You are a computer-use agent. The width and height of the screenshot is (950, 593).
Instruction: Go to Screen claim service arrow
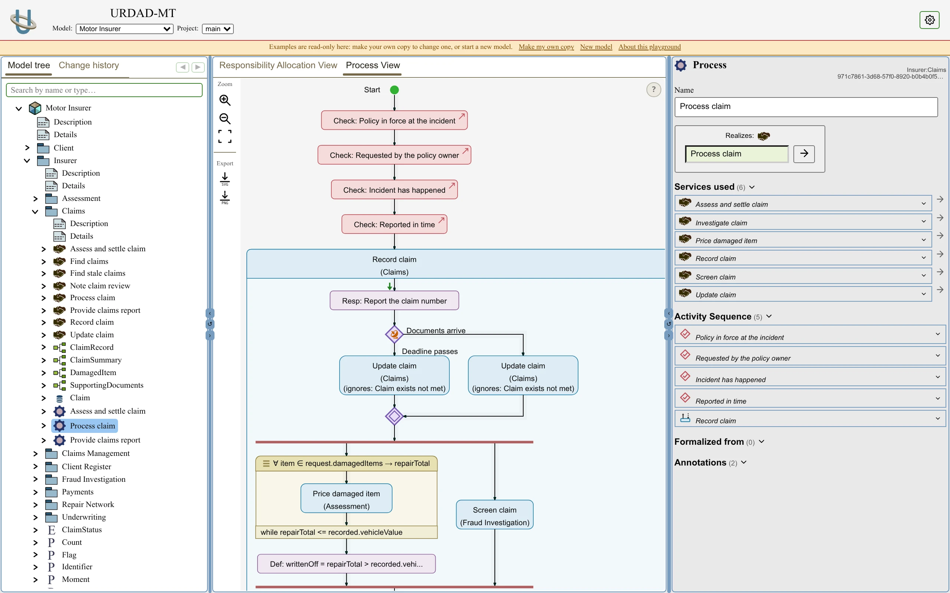click(x=940, y=272)
